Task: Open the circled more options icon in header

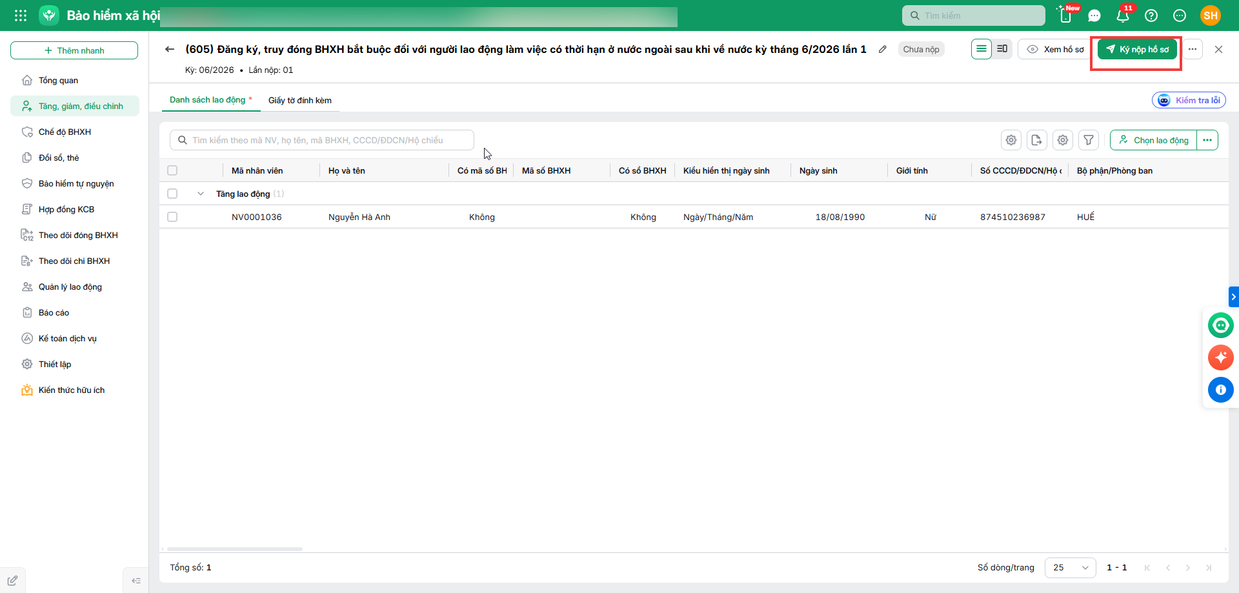Action: pos(1180,15)
